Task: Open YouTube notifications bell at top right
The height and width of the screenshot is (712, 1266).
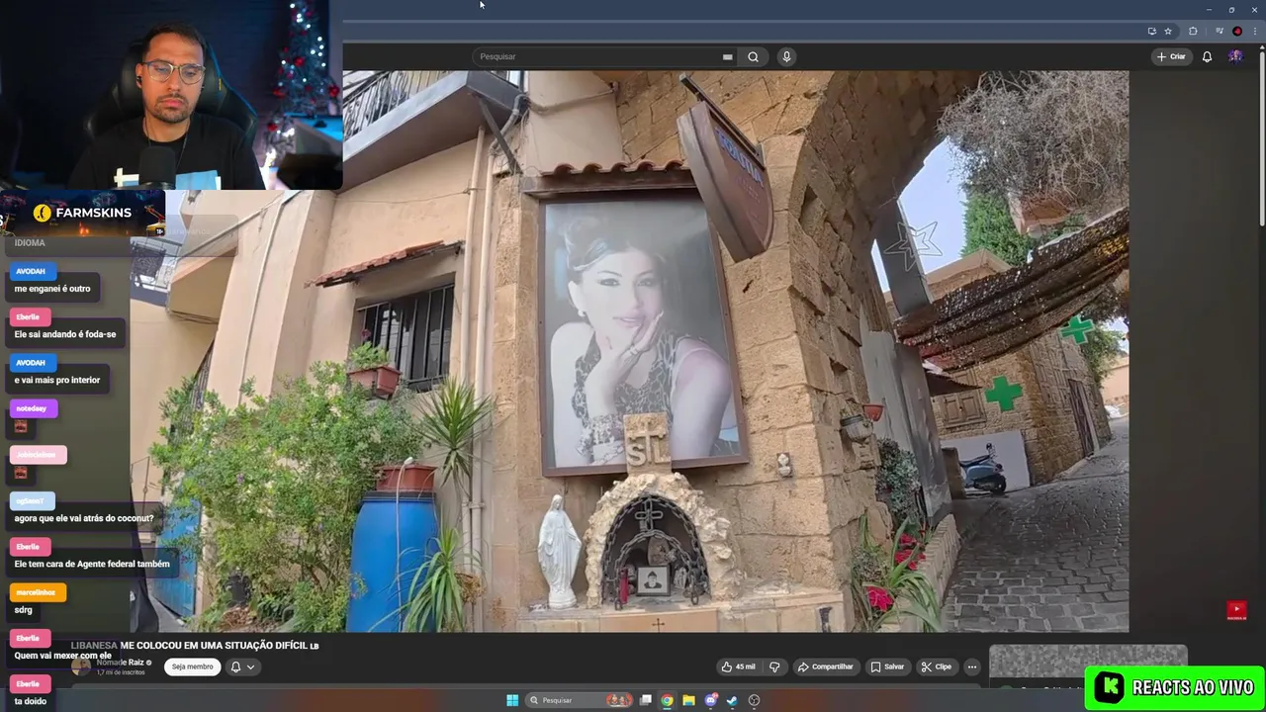Action: pos(1207,56)
